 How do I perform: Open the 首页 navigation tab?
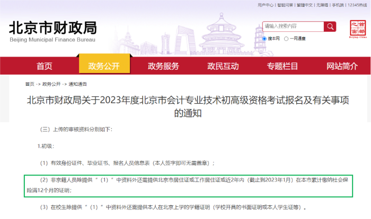pos(45,66)
